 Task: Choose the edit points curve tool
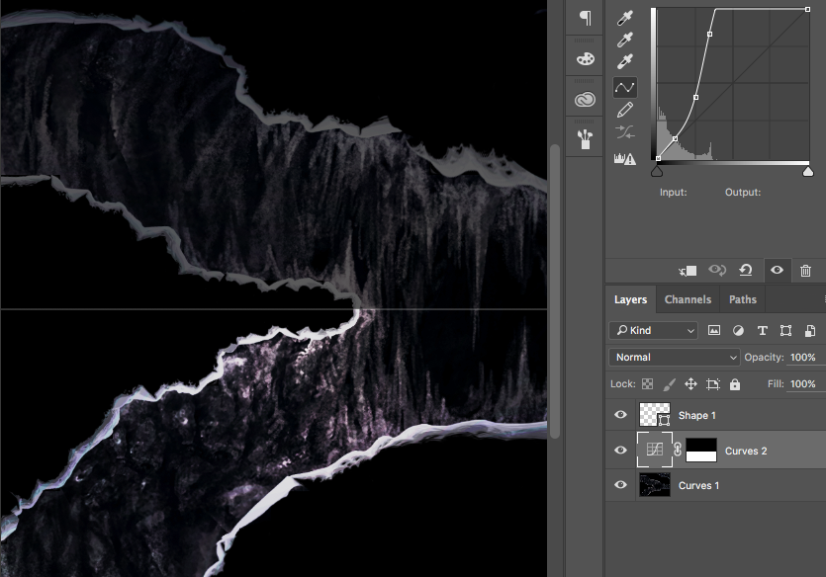(x=625, y=87)
